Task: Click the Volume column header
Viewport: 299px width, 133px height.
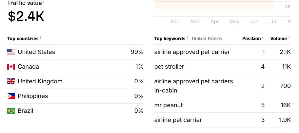Action: point(278,39)
